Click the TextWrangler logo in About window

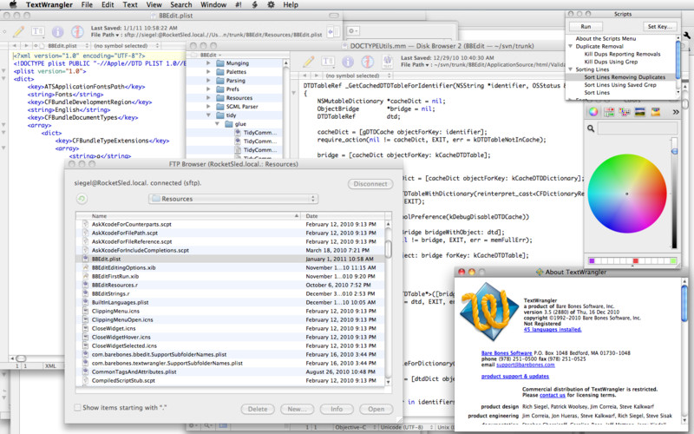tap(489, 312)
